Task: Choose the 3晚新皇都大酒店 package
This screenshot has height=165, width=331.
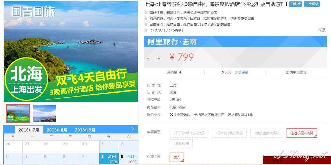Action: [267, 133]
